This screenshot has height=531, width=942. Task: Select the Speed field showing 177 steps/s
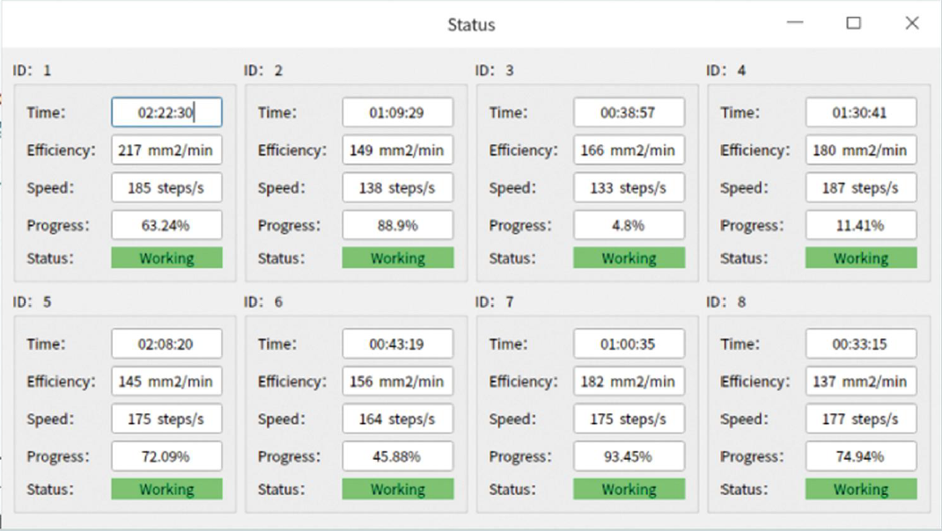[860, 419]
